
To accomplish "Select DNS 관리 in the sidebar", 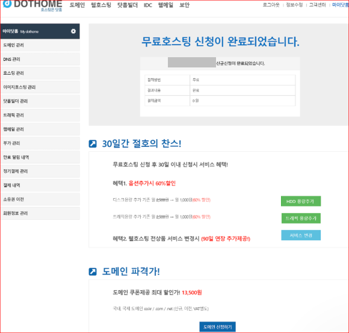I will point(40,59).
